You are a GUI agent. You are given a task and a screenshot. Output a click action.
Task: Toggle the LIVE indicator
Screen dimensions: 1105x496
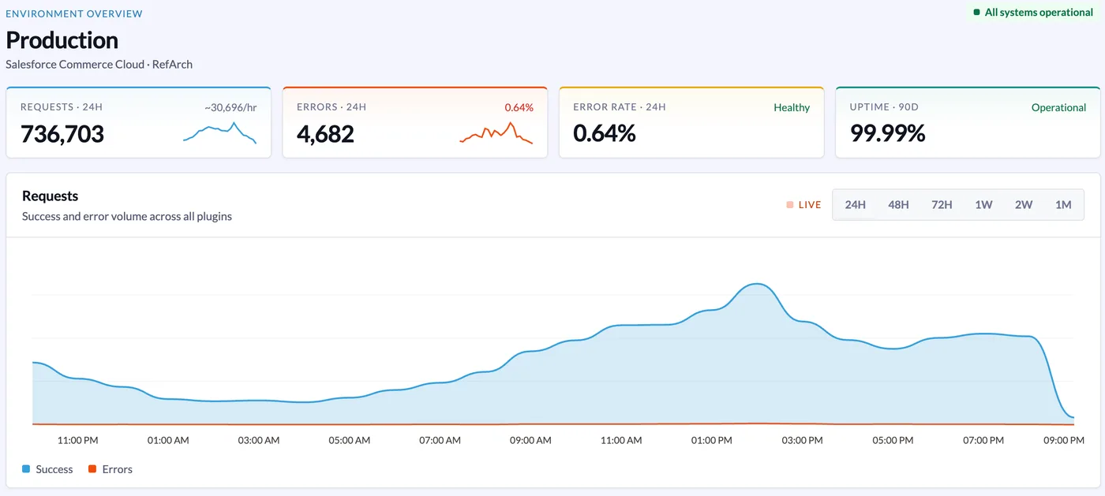(803, 204)
